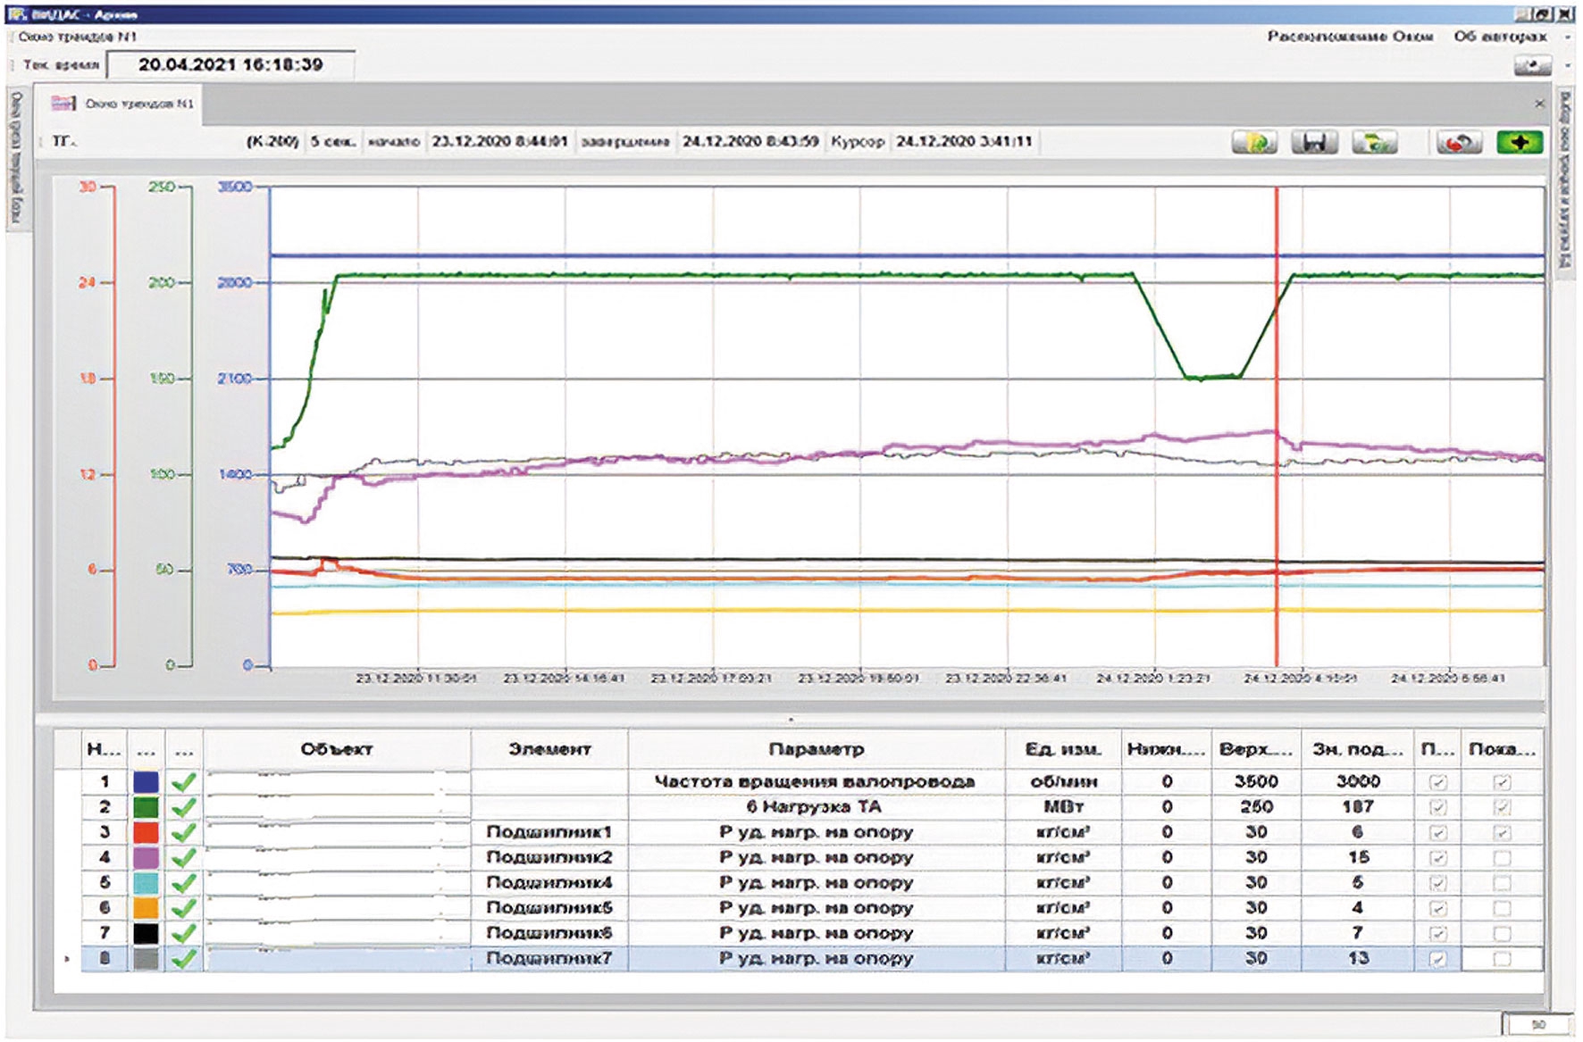Image resolution: width=1583 pixels, height=1042 pixels.
Task: Toggle the П... checkbox for Нагрузка ТА
Action: tap(1437, 807)
